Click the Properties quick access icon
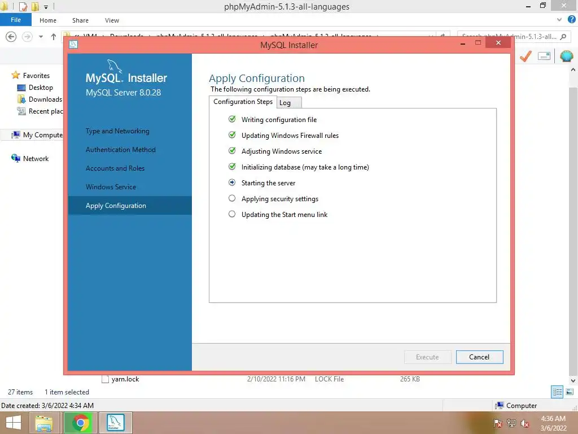Viewport: 578px width, 434px height. pos(23,6)
